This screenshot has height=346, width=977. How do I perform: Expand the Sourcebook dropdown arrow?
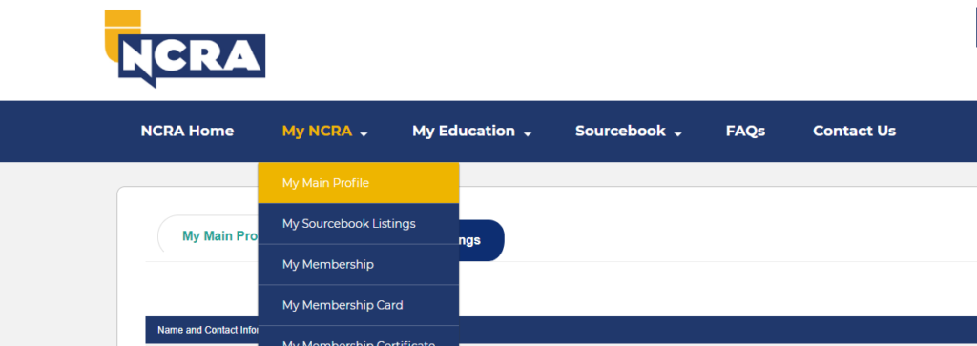point(678,133)
